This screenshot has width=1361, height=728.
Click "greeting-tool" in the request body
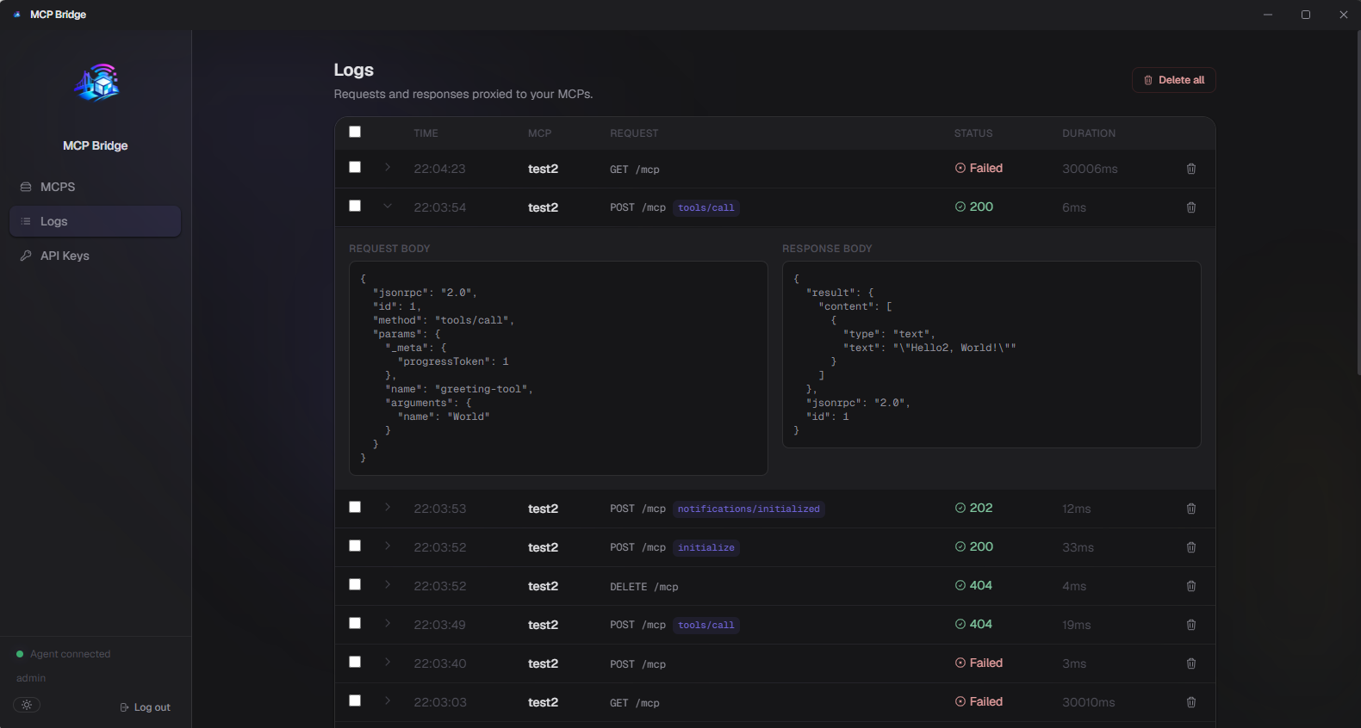481,389
